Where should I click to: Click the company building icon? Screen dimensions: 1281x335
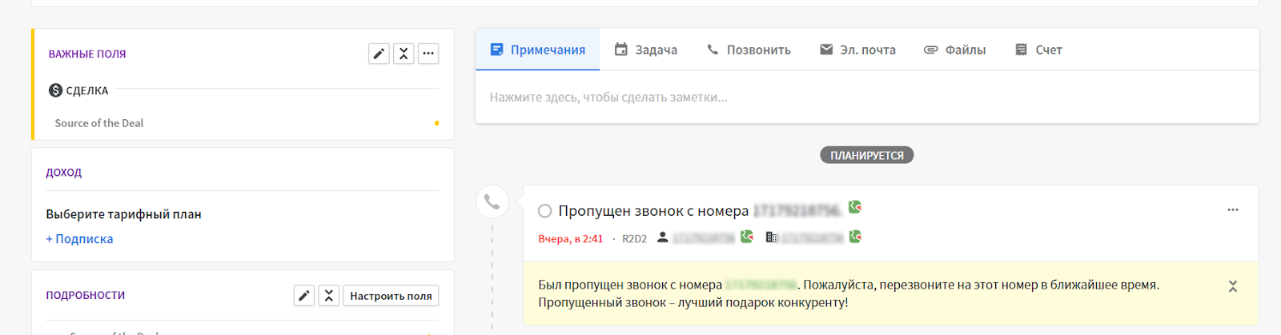(772, 237)
